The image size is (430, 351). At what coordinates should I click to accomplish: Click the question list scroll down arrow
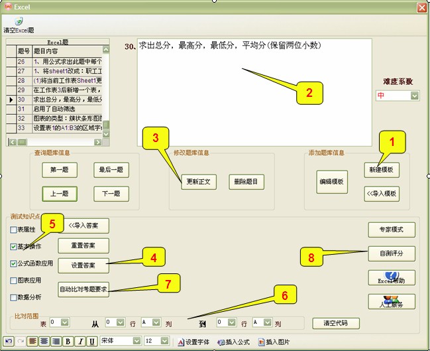point(106,134)
